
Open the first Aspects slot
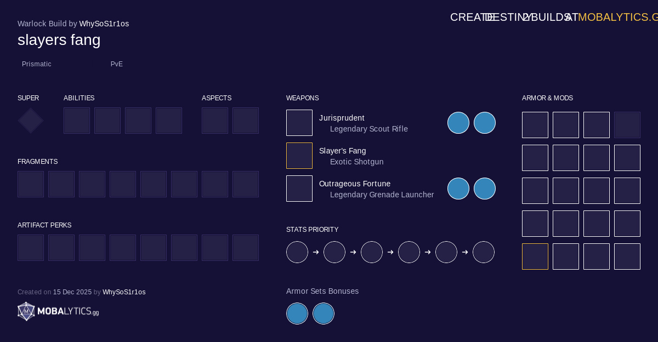pos(215,121)
